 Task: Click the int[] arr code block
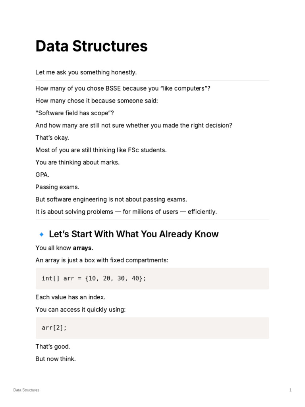(x=152, y=279)
